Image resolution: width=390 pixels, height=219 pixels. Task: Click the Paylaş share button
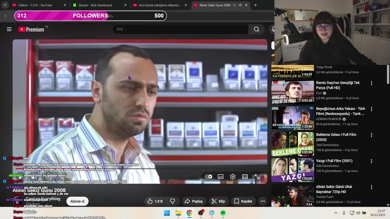click(193, 201)
